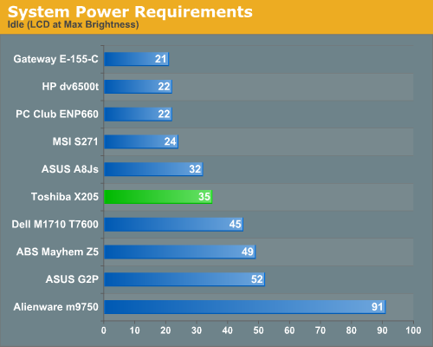The width and height of the screenshot is (433, 347).
Task: Click the value 22 on HP dv6500t bar
Action: (x=164, y=87)
